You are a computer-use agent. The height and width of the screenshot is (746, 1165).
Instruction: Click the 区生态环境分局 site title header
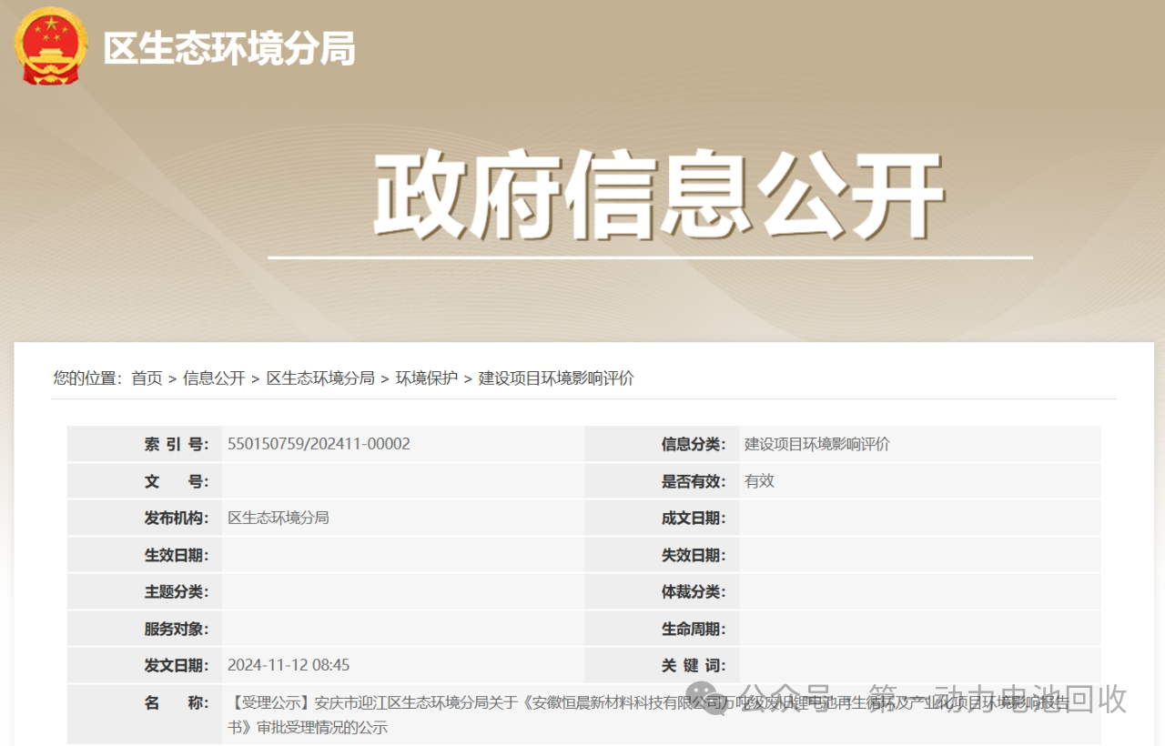(x=228, y=49)
